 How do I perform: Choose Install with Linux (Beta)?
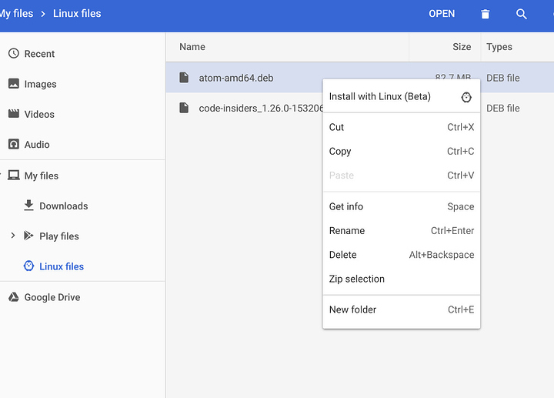tap(380, 97)
